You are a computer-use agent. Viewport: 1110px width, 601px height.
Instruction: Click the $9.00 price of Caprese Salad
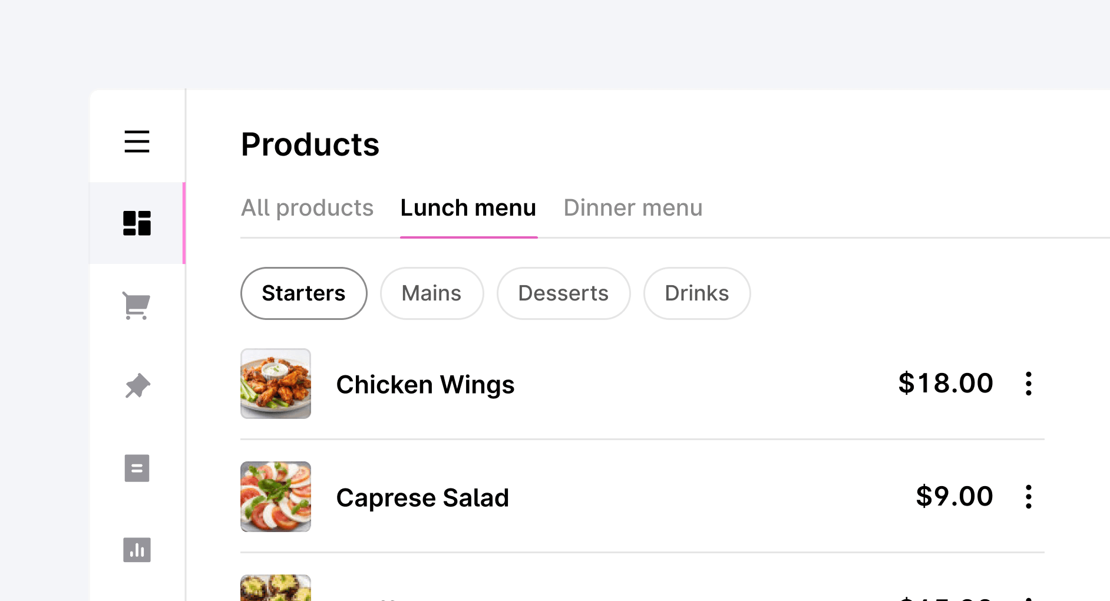(x=953, y=496)
